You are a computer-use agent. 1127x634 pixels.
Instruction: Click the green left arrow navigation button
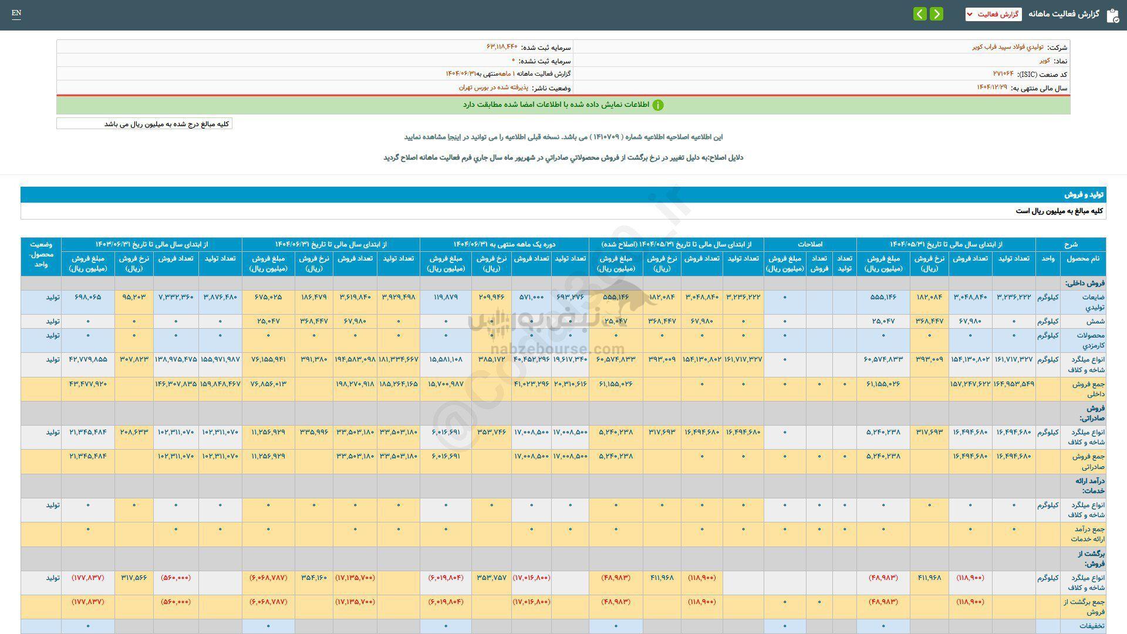click(x=920, y=14)
